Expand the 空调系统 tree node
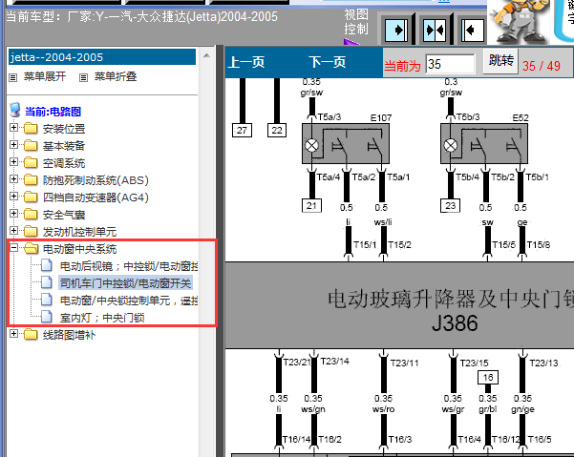The height and width of the screenshot is (457, 574). [x=14, y=162]
